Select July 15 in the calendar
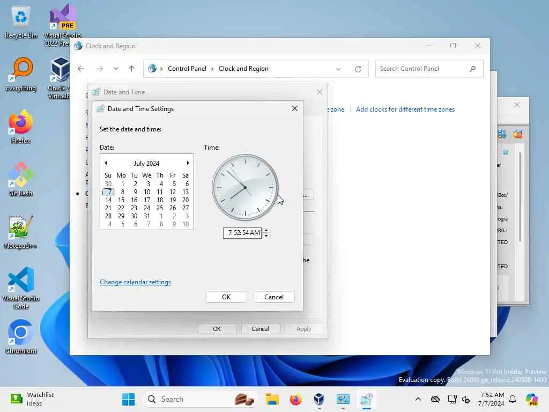Screen dimensions: 549x412 coord(121,200)
